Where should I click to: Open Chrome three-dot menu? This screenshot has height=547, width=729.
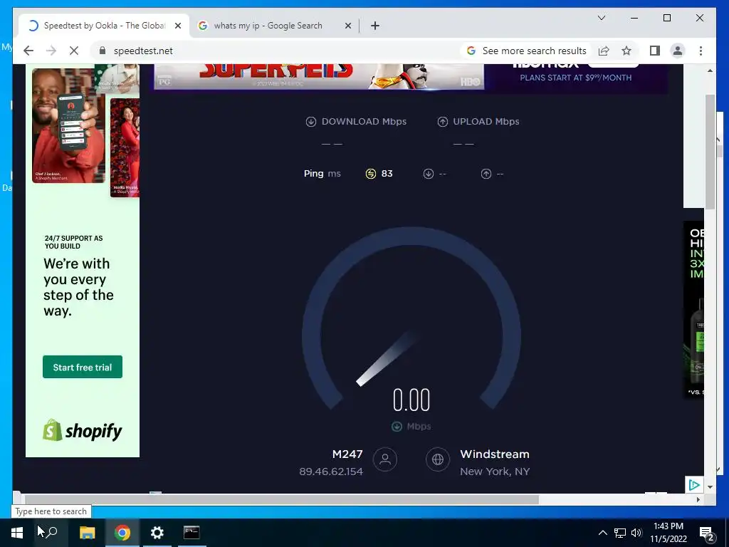[701, 51]
